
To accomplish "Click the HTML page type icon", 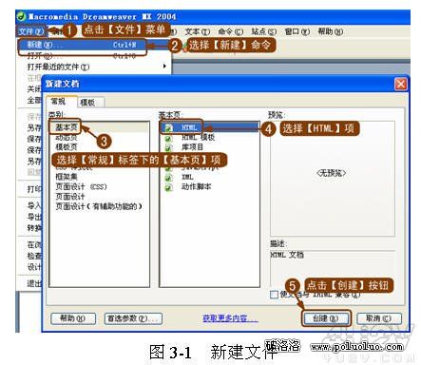I will click(168, 127).
